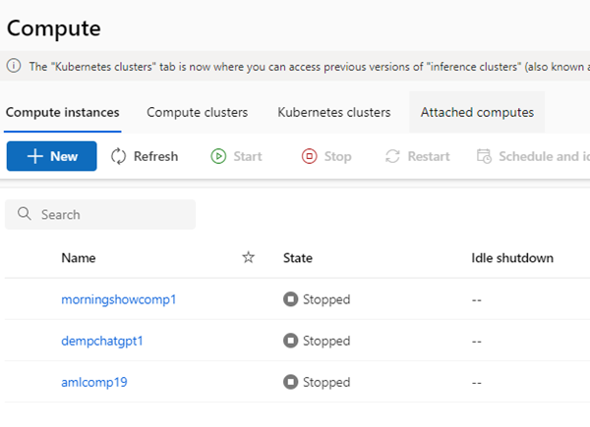590x427 pixels.
Task: Select the Compute instances tab
Action: 63,112
